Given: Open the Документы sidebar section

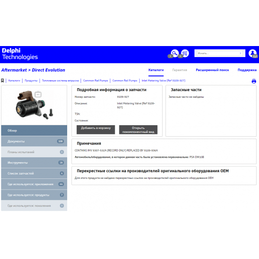Looking at the screenshot, I should pyautogui.click(x=34, y=141).
